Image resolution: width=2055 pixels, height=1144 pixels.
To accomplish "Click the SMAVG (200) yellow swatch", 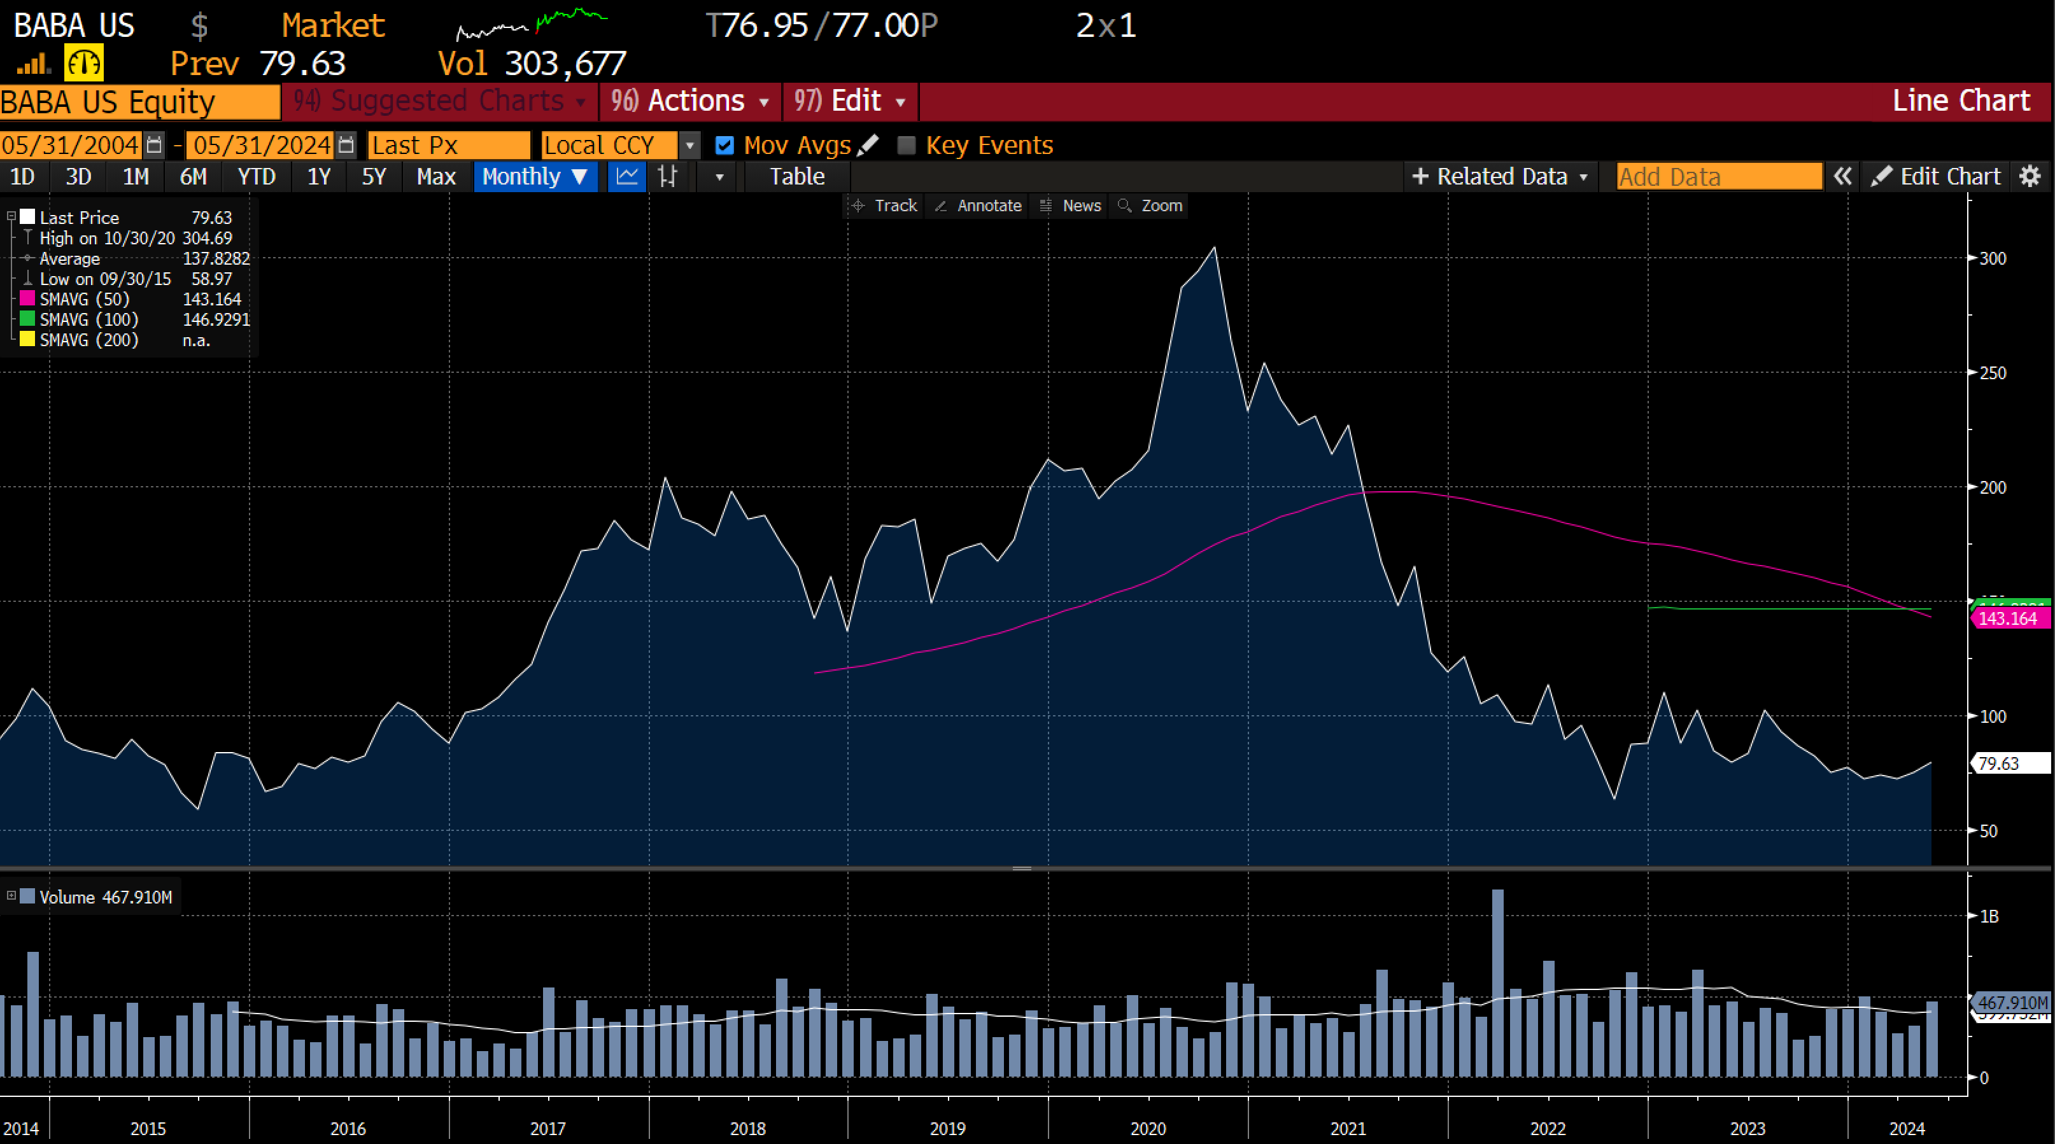I will click(27, 340).
